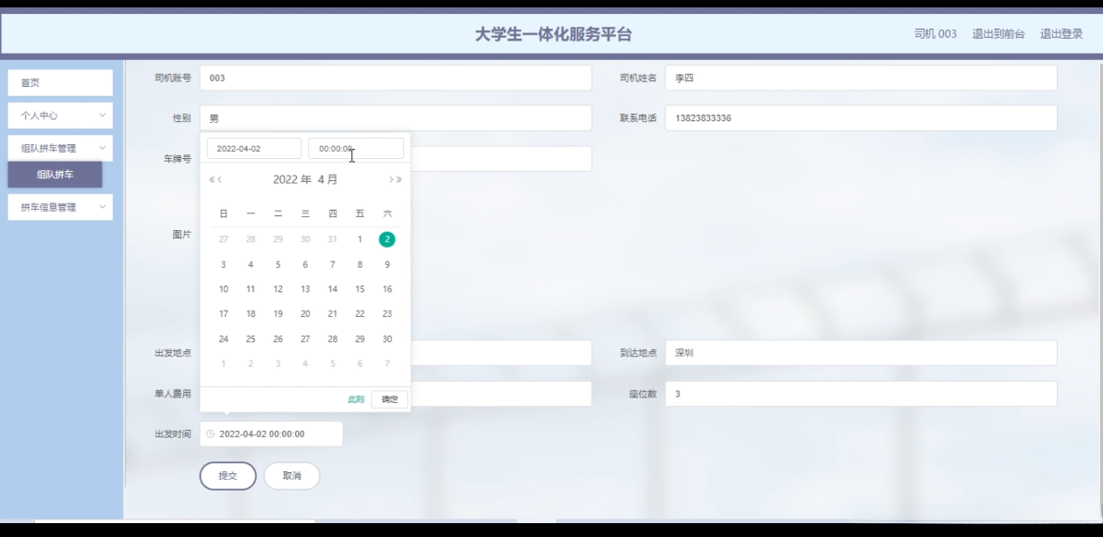This screenshot has height=537, width=1103.
Task: Click the 取消 cancel button
Action: coord(292,476)
